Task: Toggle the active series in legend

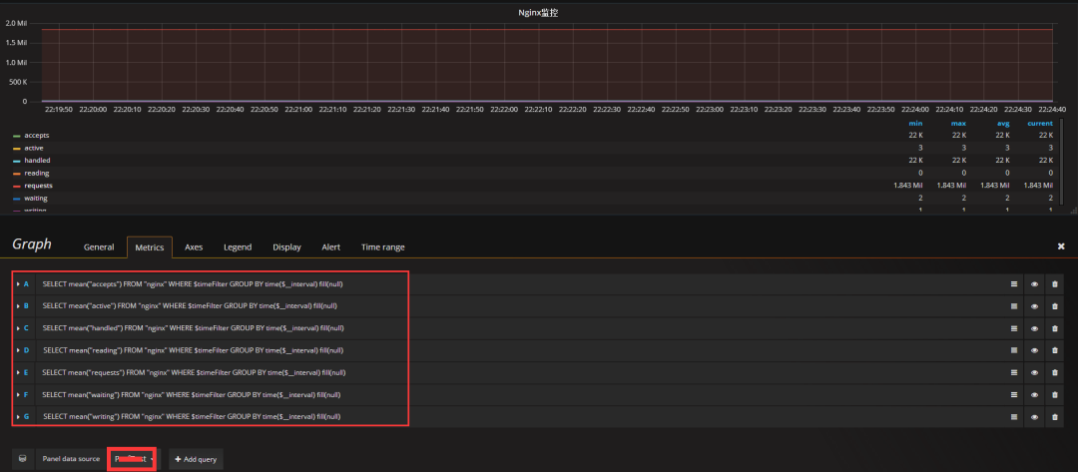Action: (x=34, y=149)
